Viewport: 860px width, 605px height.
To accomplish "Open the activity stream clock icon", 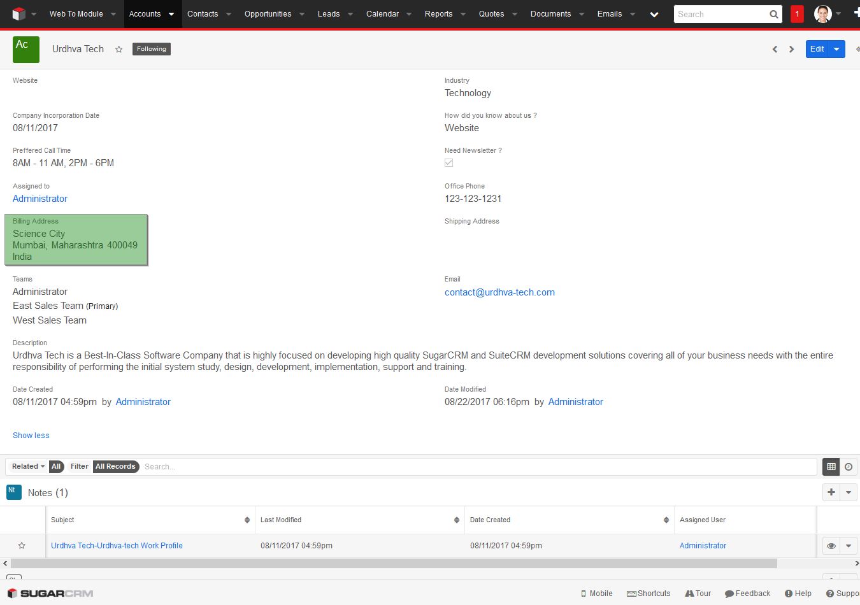I will pyautogui.click(x=849, y=467).
